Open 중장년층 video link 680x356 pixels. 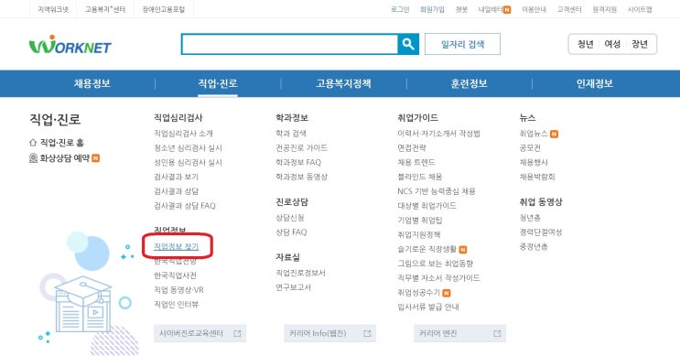tap(534, 247)
